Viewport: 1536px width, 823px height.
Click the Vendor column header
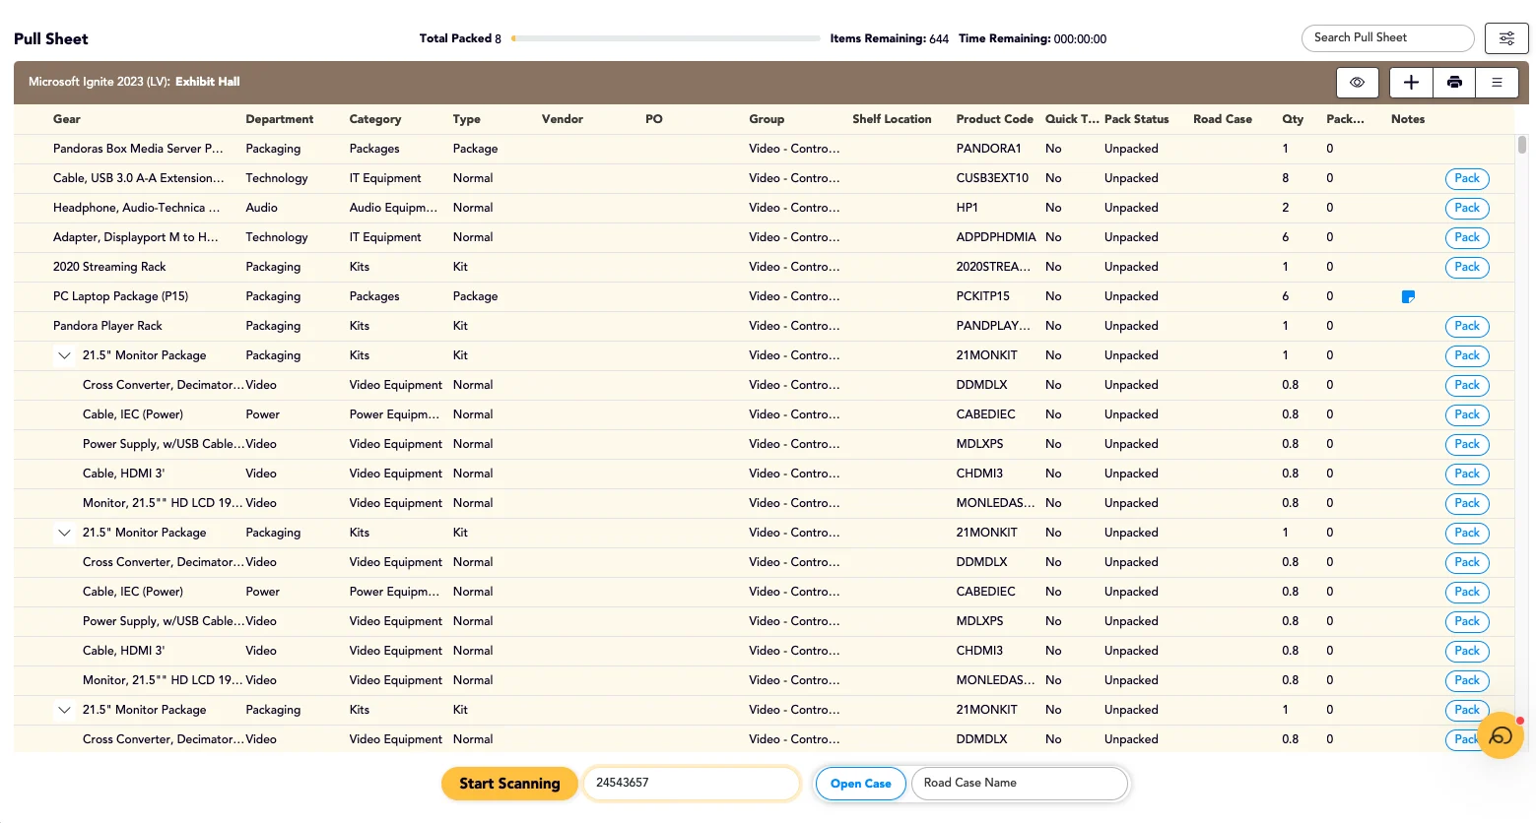click(x=563, y=119)
